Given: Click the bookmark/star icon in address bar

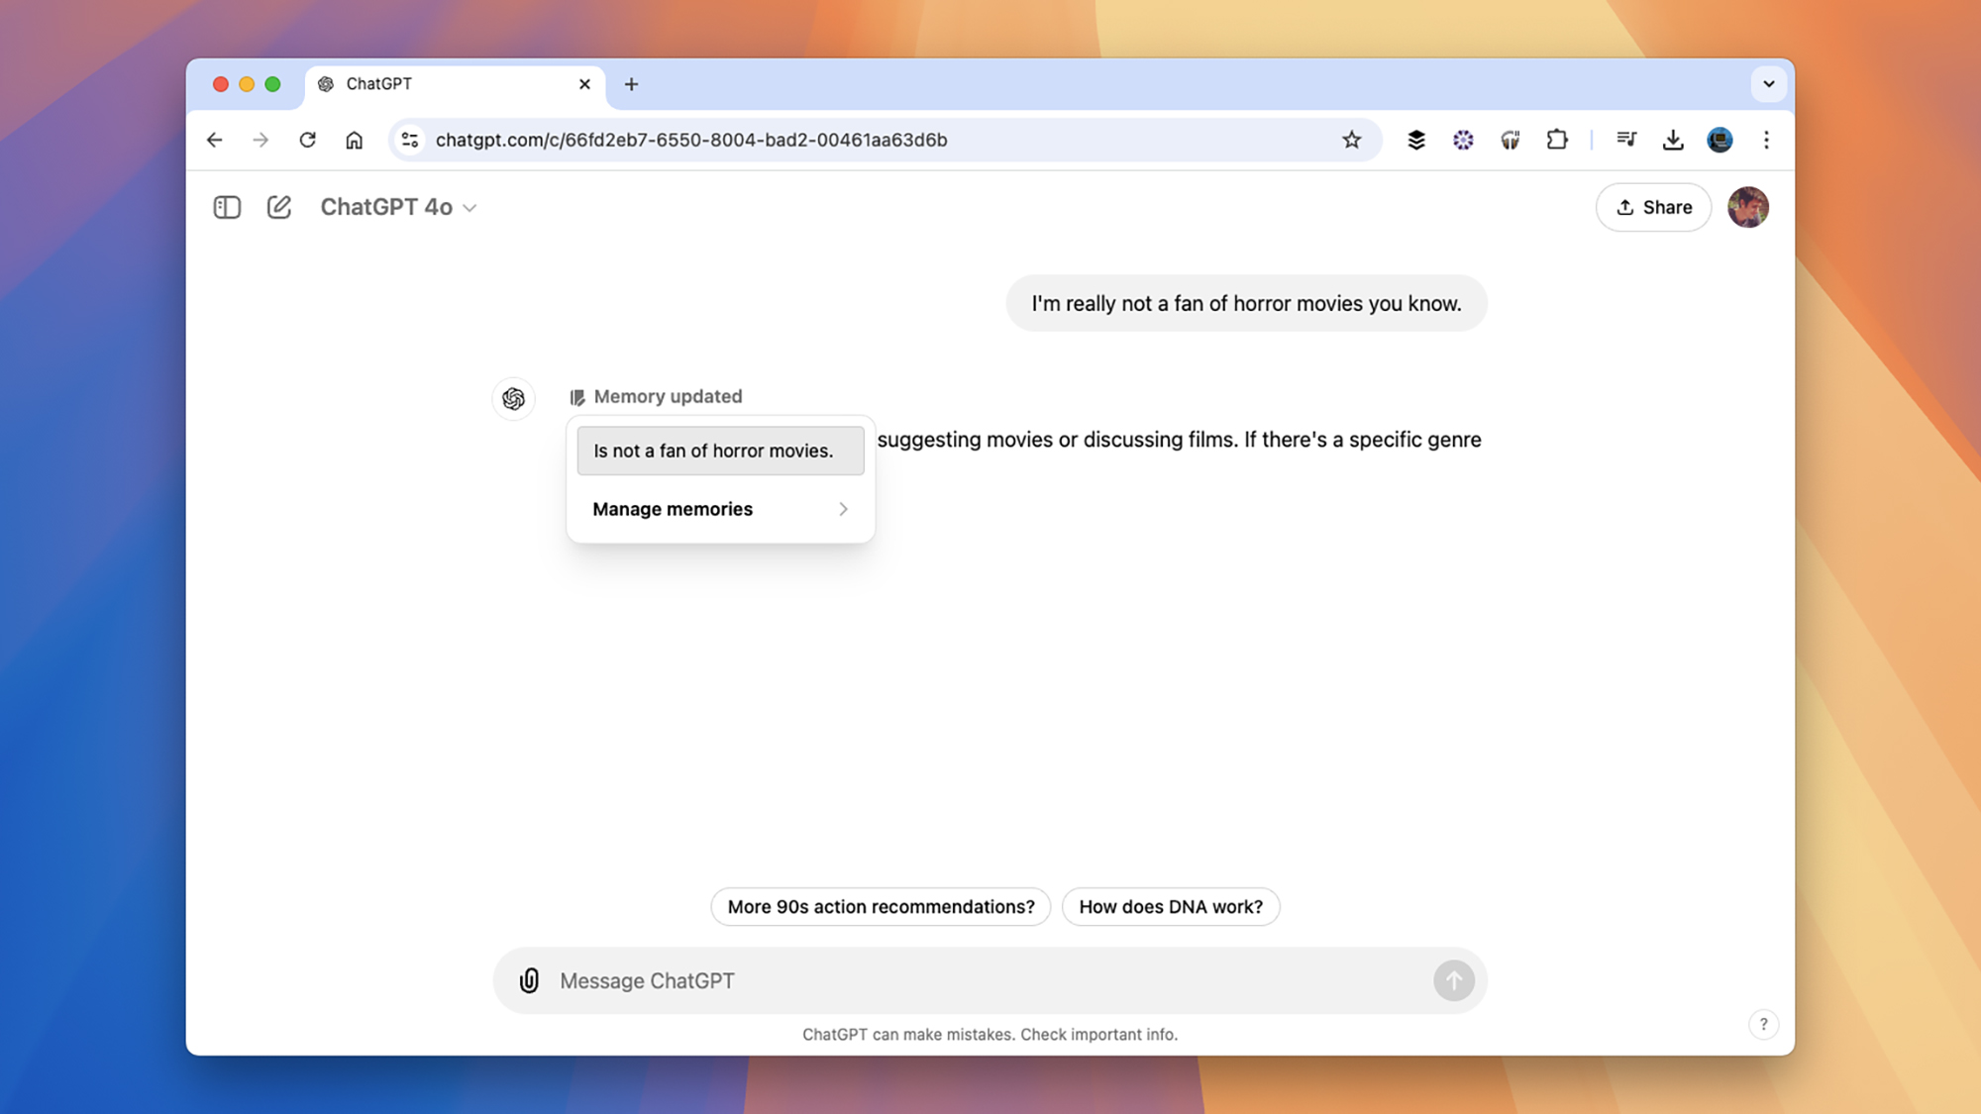Looking at the screenshot, I should coord(1351,139).
